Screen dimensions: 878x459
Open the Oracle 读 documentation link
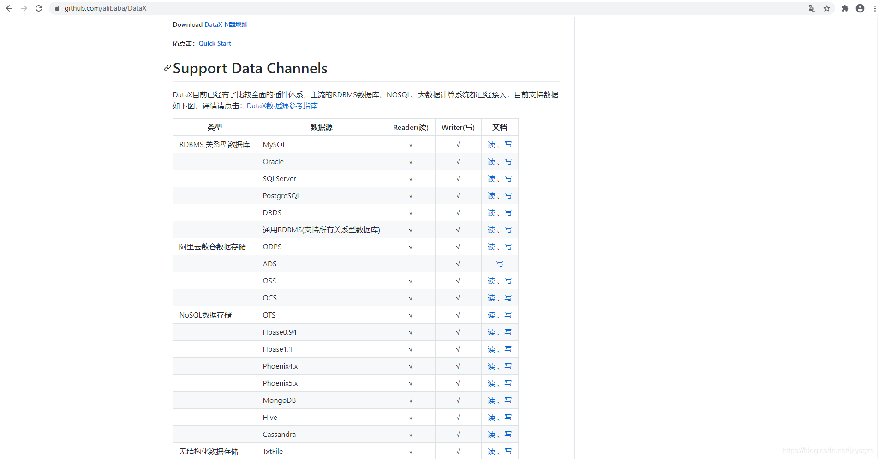click(x=491, y=162)
